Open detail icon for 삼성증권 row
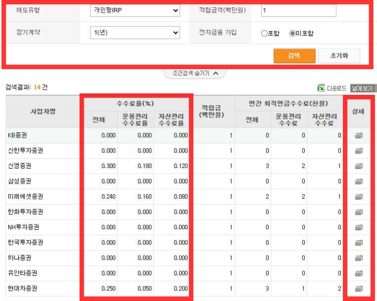Image resolution: width=377 pixels, height=301 pixels. click(359, 182)
